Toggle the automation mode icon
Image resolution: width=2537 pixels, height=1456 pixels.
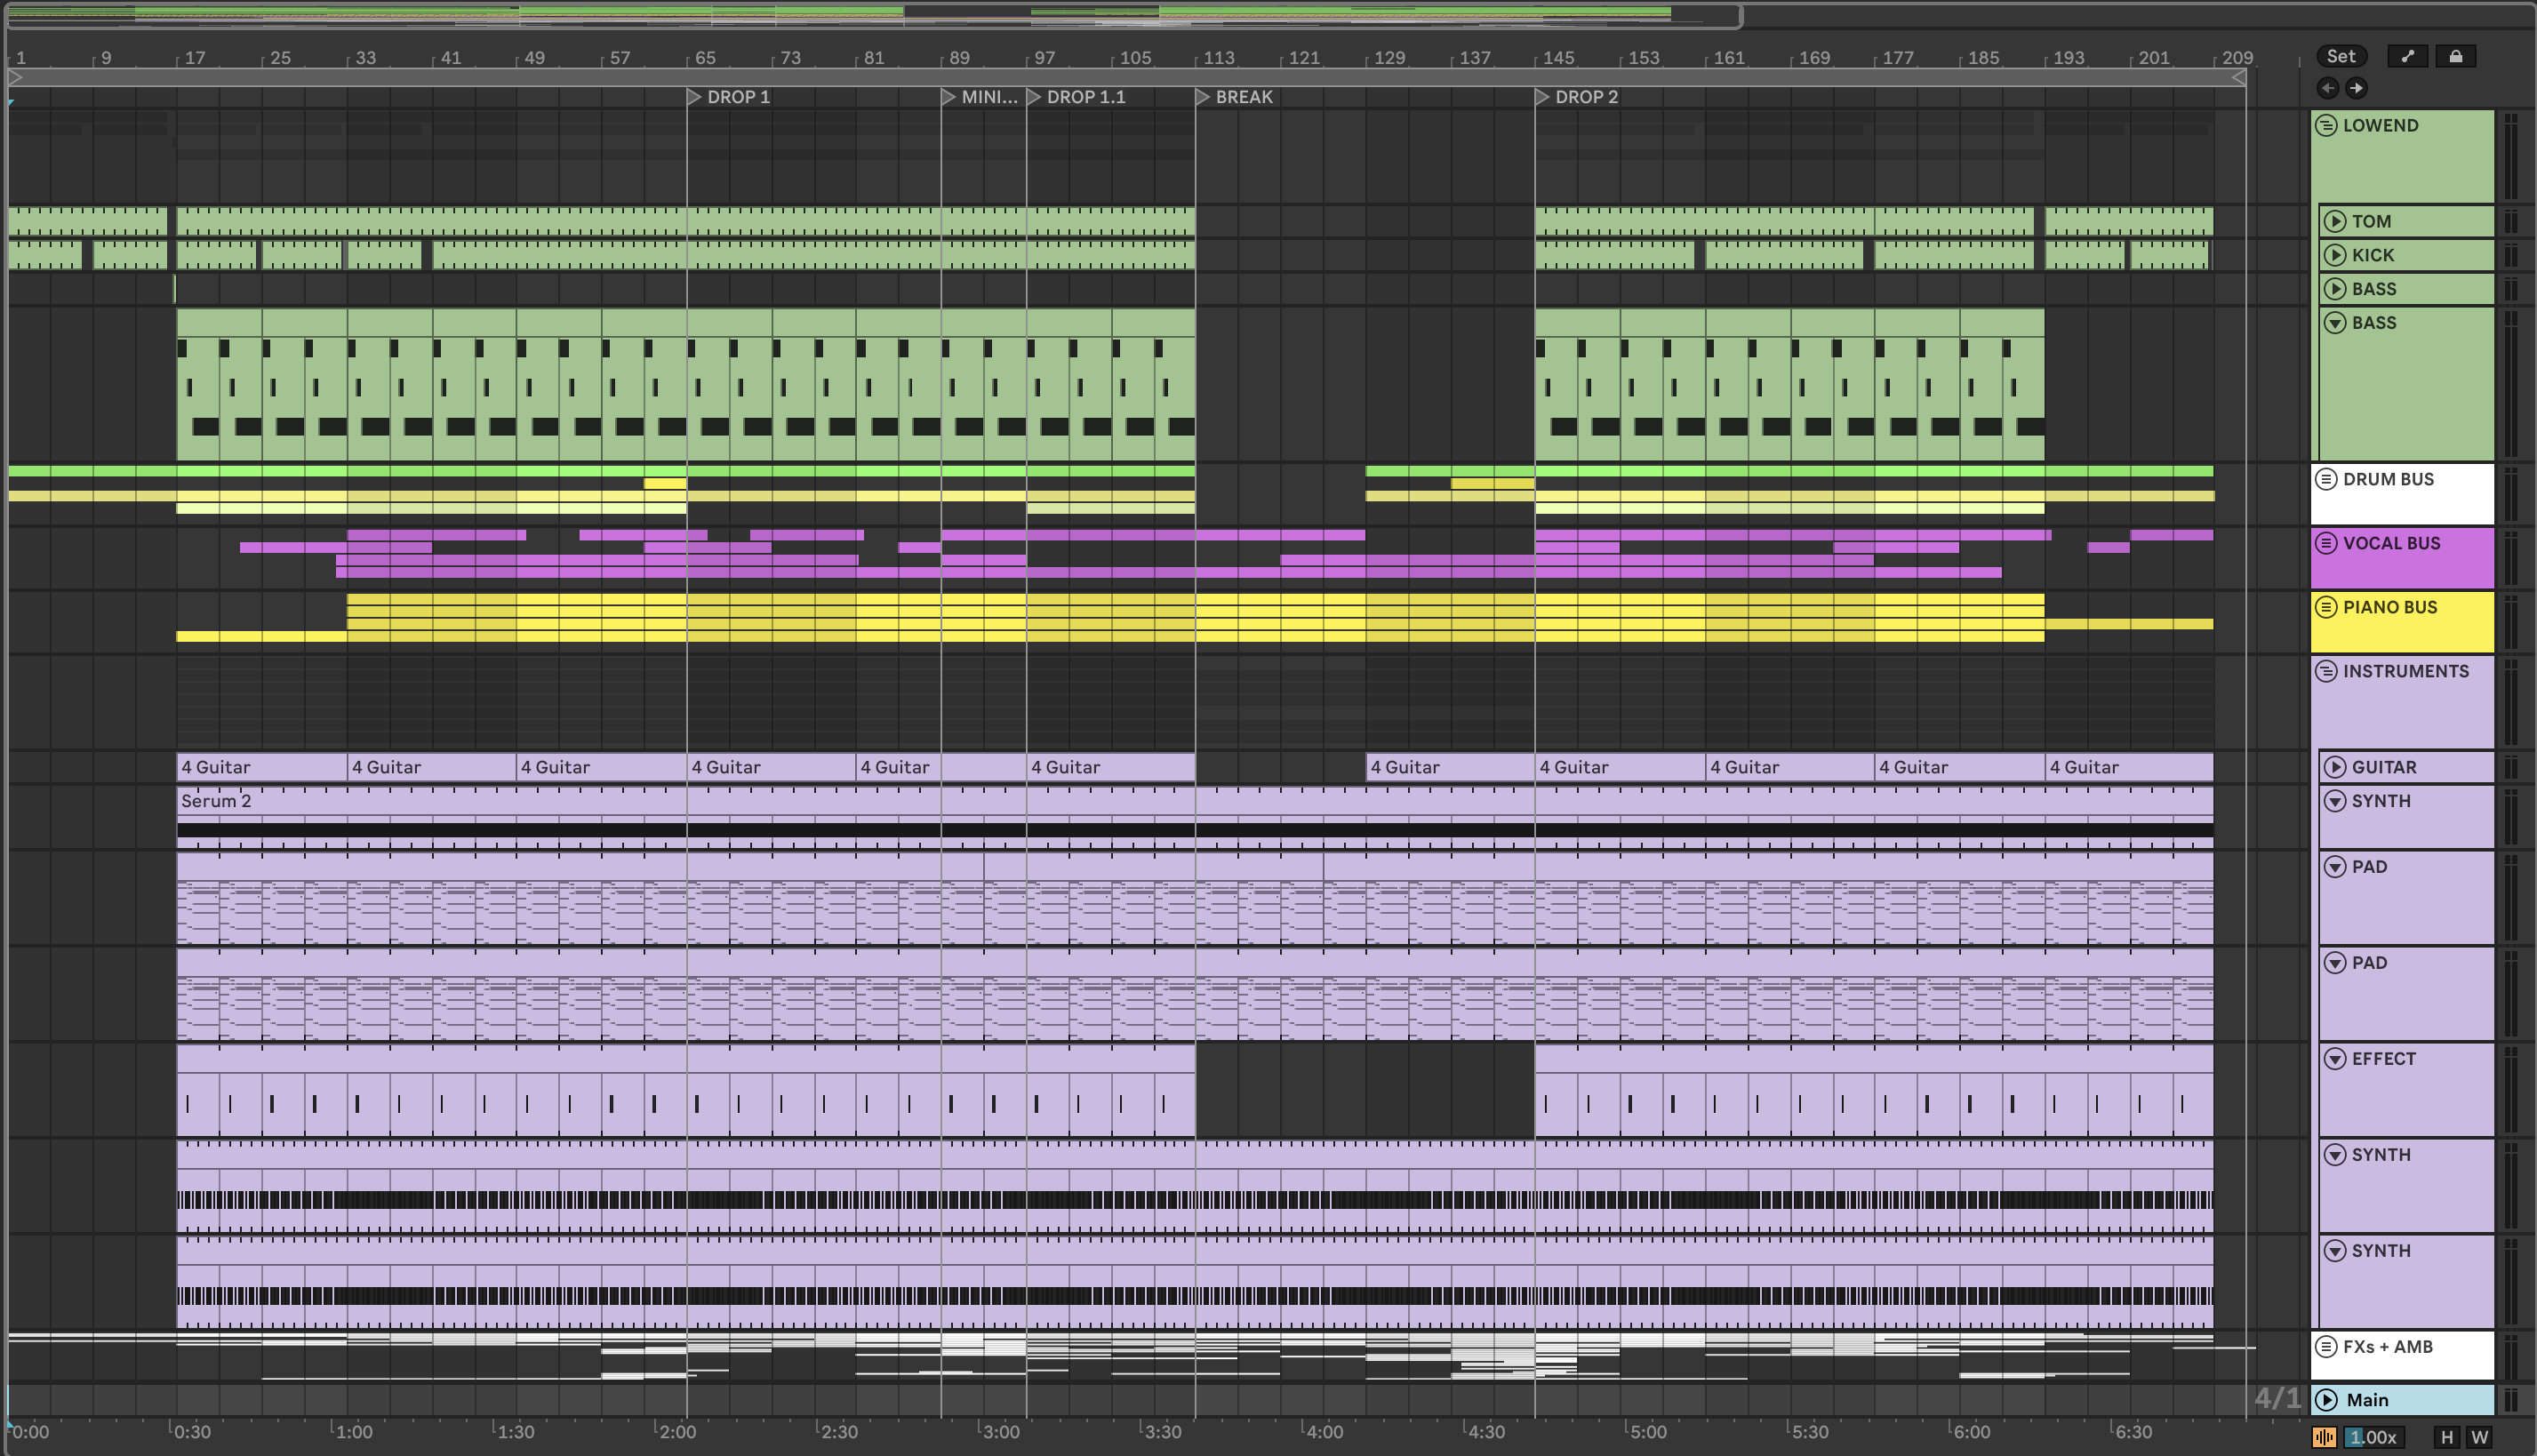(2407, 57)
